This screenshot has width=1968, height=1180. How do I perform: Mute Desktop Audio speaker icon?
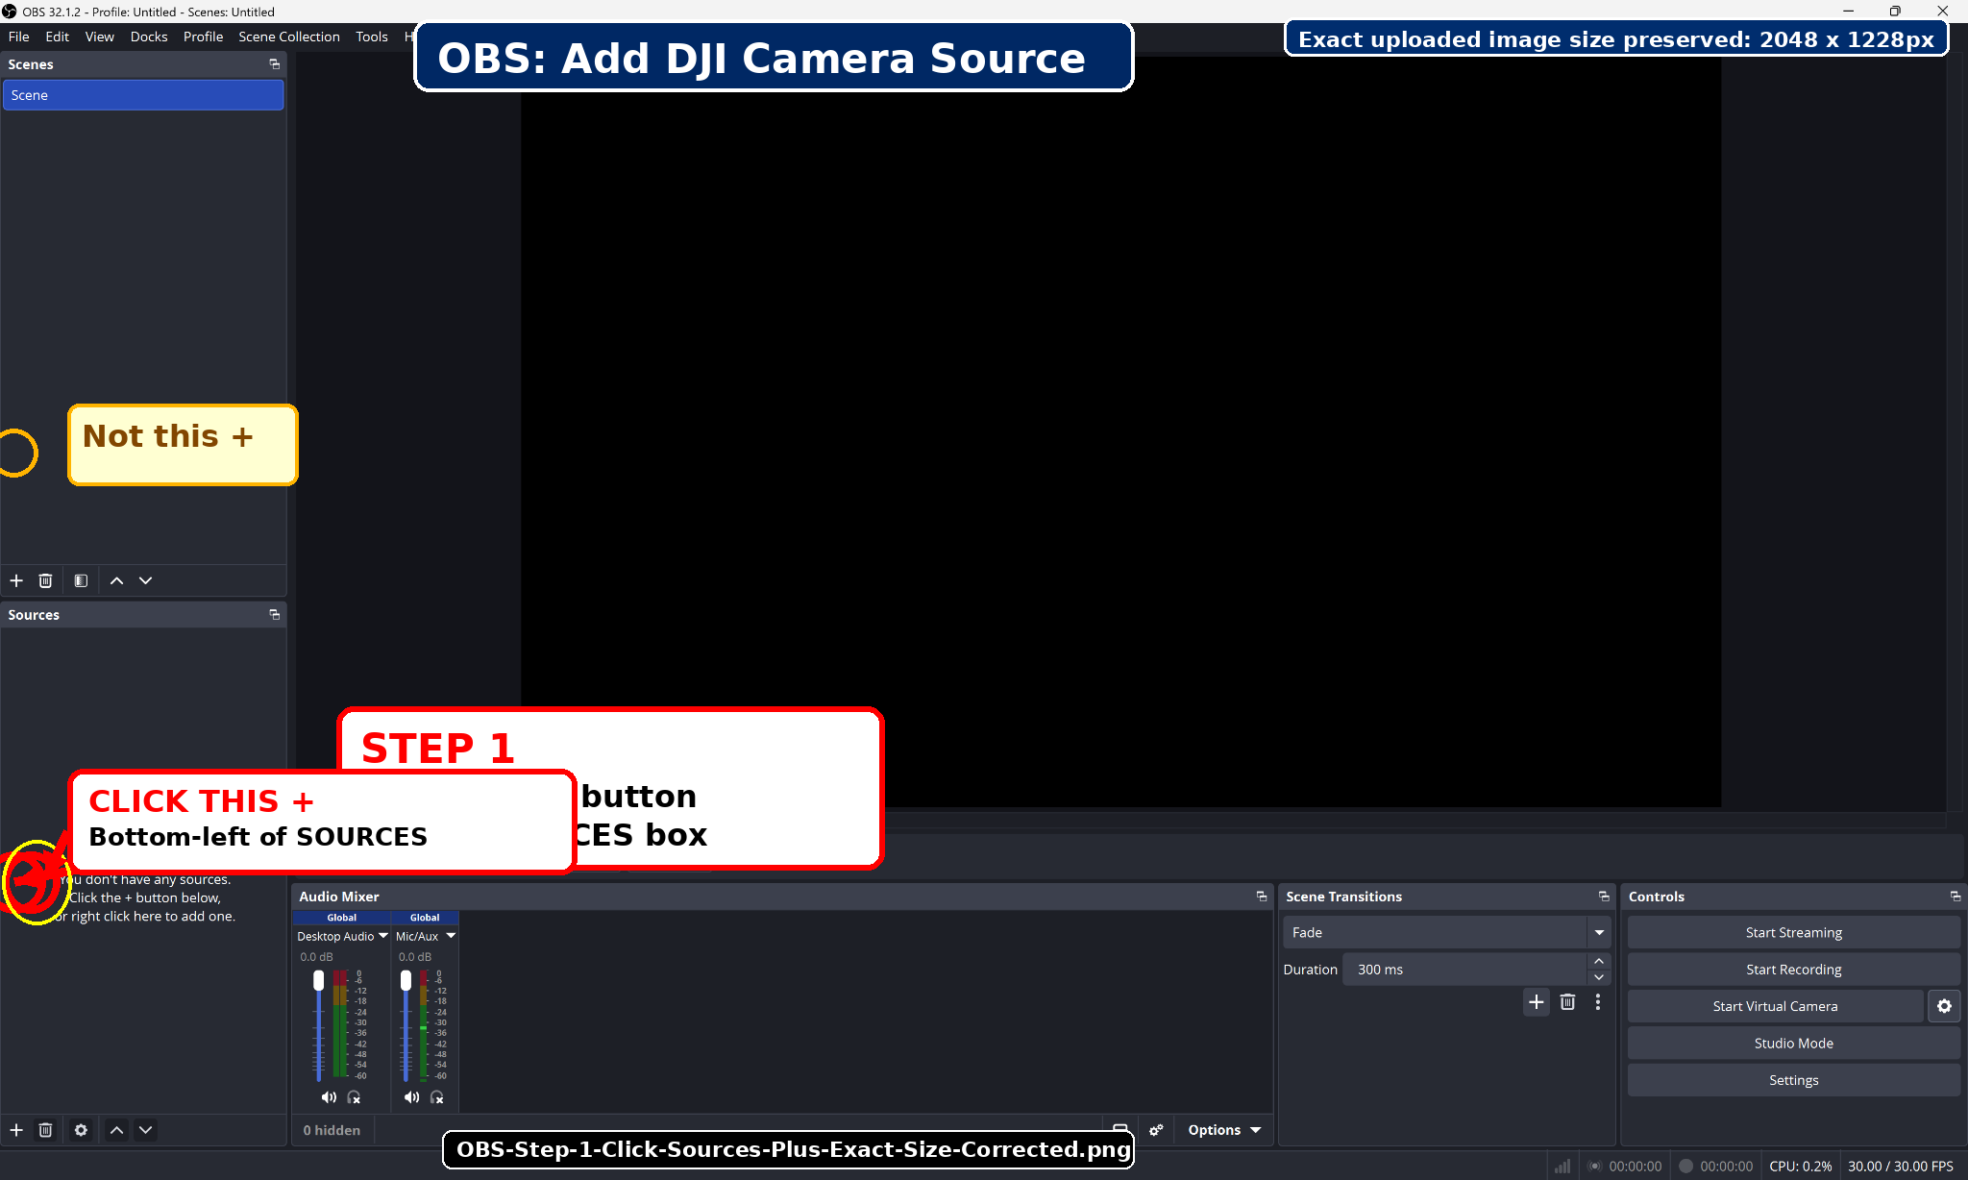pos(329,1097)
